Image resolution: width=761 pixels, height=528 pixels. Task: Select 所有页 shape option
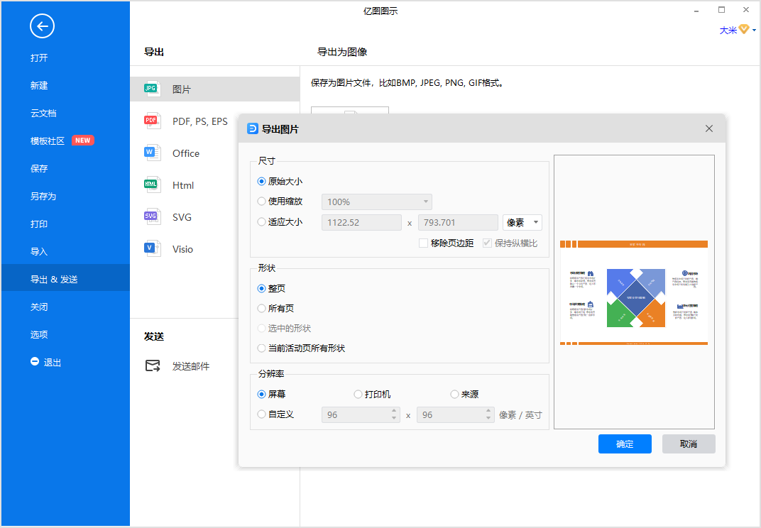coord(261,309)
